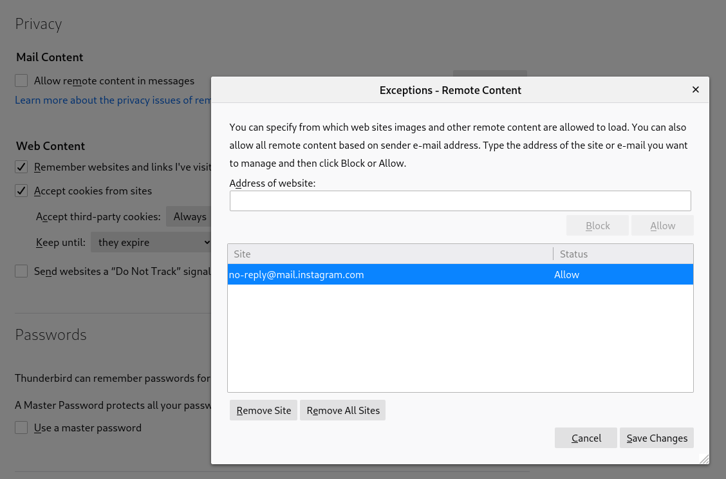Click the Block button

point(597,225)
